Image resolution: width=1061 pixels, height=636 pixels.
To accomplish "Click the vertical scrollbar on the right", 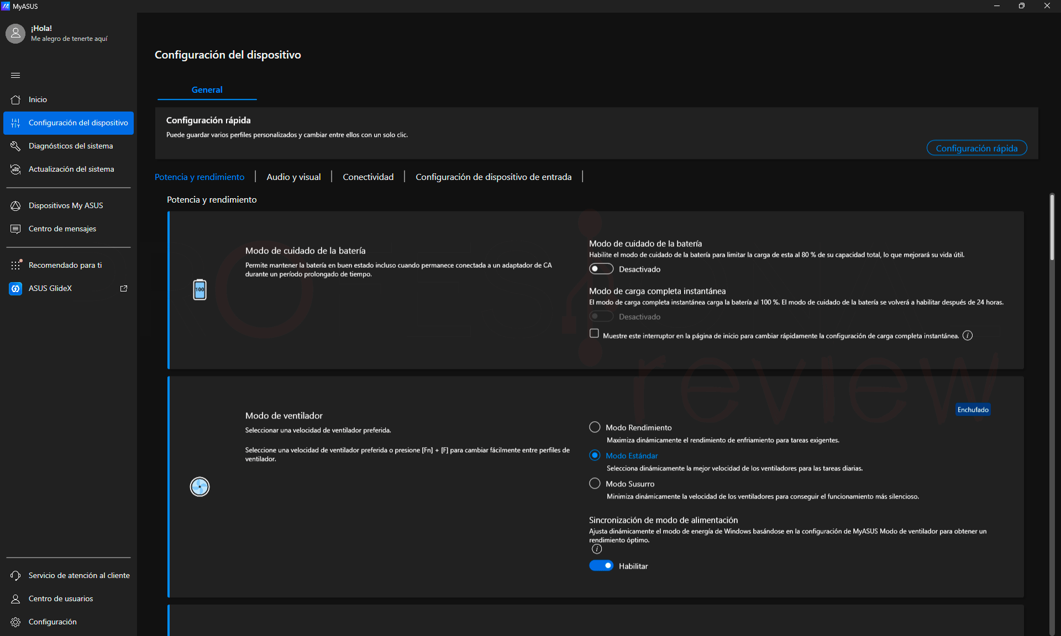I will coord(1052,226).
